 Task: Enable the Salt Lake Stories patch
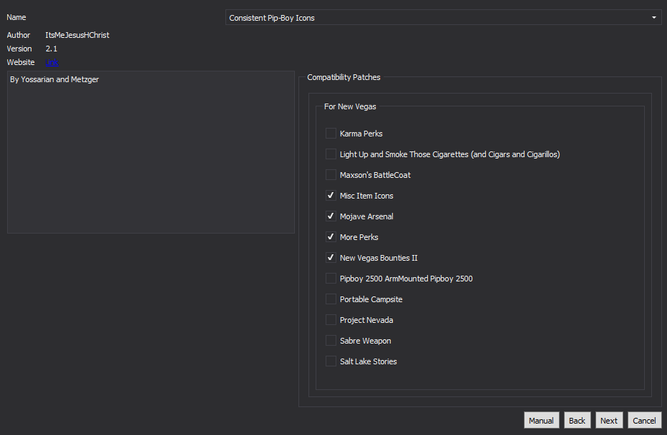[x=331, y=361]
